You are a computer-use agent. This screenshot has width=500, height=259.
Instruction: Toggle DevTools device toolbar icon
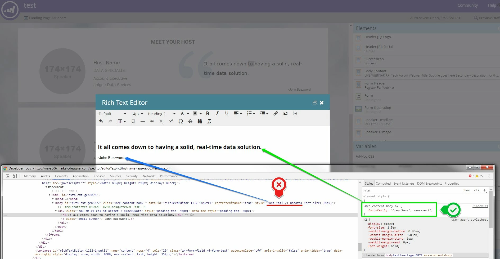coord(15,176)
